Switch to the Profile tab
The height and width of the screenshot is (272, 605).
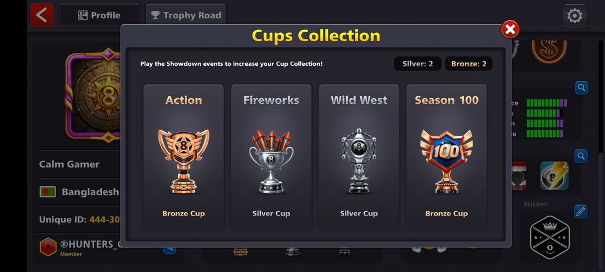pyautogui.click(x=99, y=15)
